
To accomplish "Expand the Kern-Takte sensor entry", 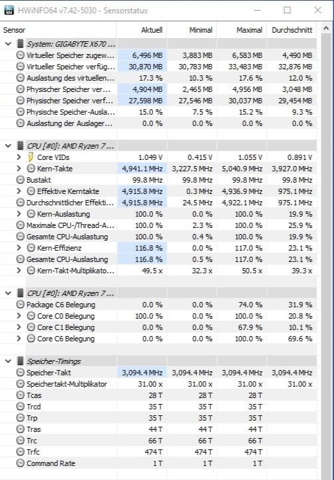I will 19,169.
